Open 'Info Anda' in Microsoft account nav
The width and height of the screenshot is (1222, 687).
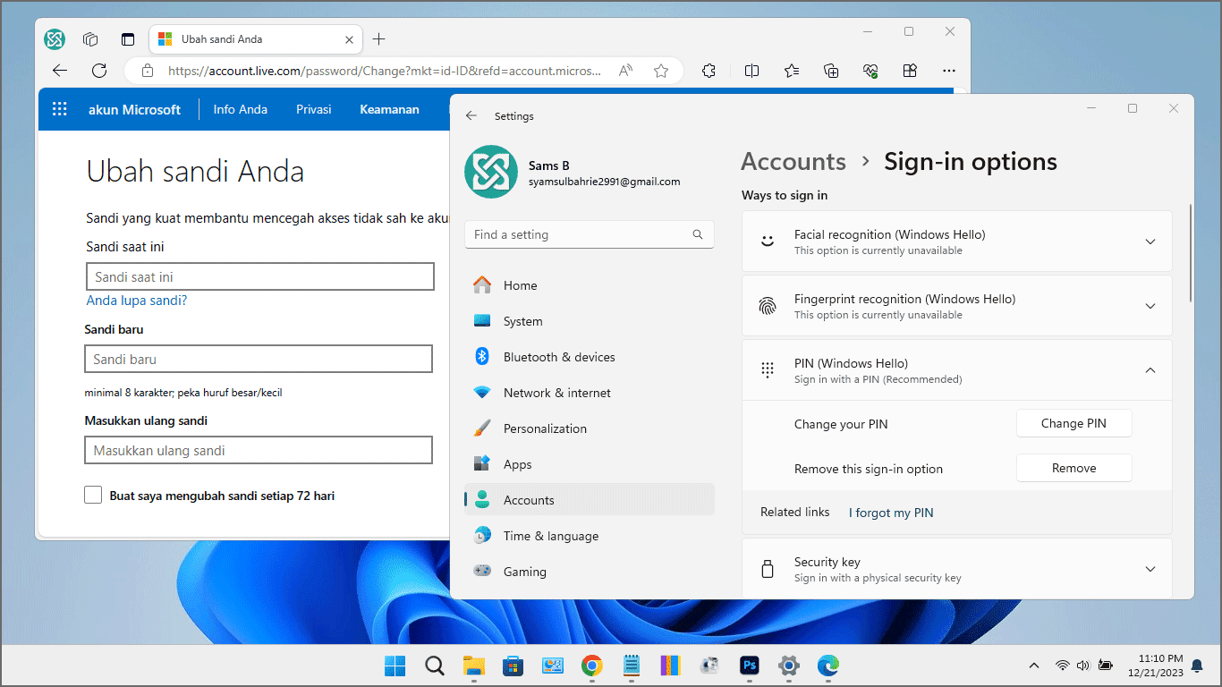pyautogui.click(x=240, y=109)
